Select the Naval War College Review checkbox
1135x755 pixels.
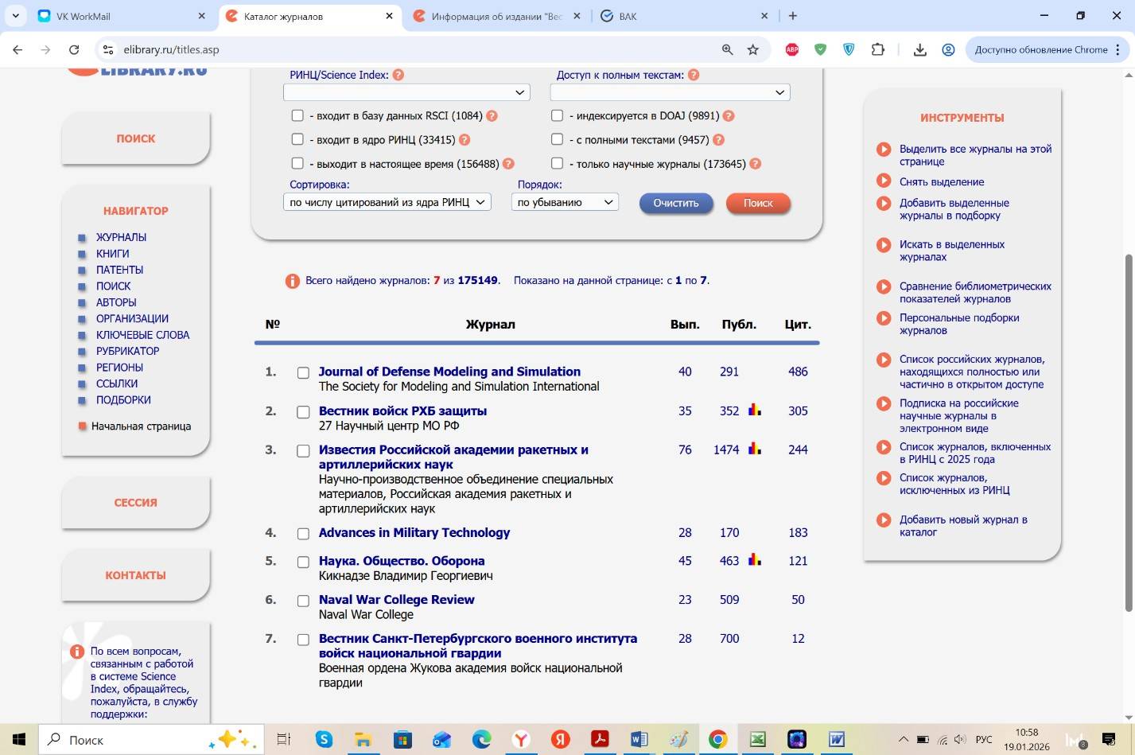coord(303,601)
